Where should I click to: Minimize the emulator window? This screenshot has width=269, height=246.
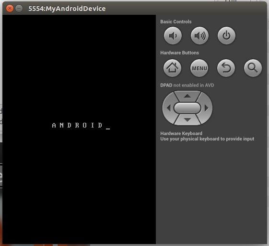point(19,8)
